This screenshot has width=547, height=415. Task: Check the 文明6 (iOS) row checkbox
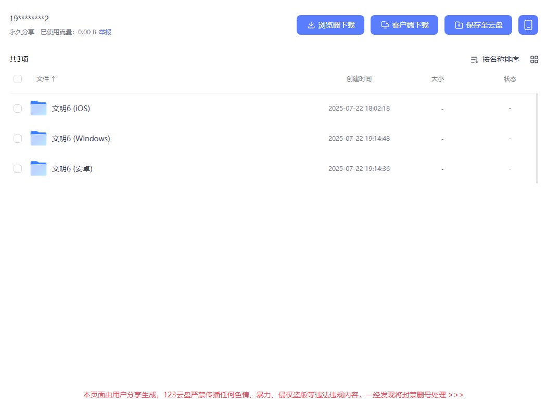[x=18, y=109]
